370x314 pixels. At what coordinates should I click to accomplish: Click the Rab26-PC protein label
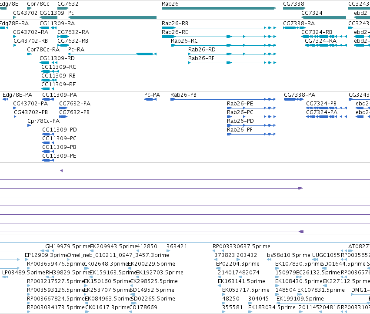[x=240, y=112]
